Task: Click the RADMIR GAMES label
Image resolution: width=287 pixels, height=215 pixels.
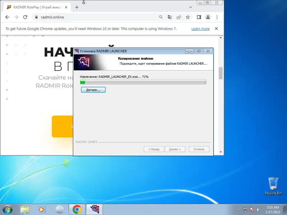Action: pos(87,142)
